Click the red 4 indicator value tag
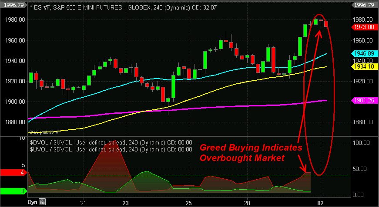The height and width of the screenshot is (207, 379). click(x=13, y=173)
